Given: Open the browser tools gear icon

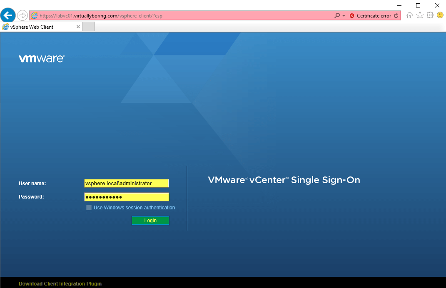Looking at the screenshot, I should (430, 15).
